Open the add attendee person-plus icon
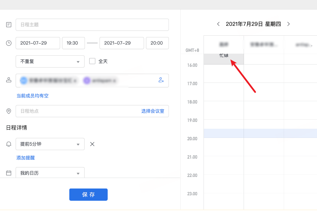The height and width of the screenshot is (215, 317). point(161,80)
